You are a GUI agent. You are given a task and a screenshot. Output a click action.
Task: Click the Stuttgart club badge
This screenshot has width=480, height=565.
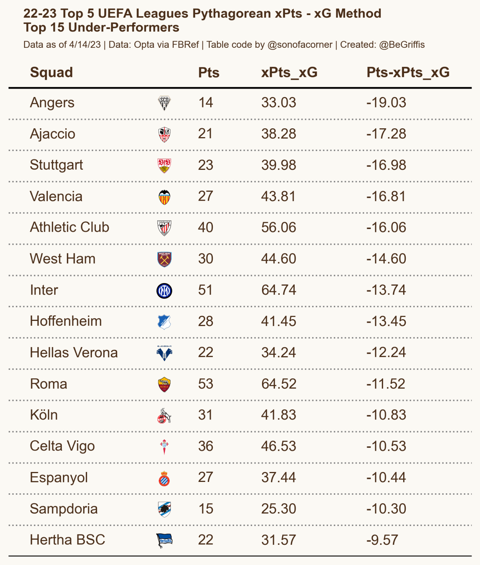pyautogui.click(x=164, y=165)
